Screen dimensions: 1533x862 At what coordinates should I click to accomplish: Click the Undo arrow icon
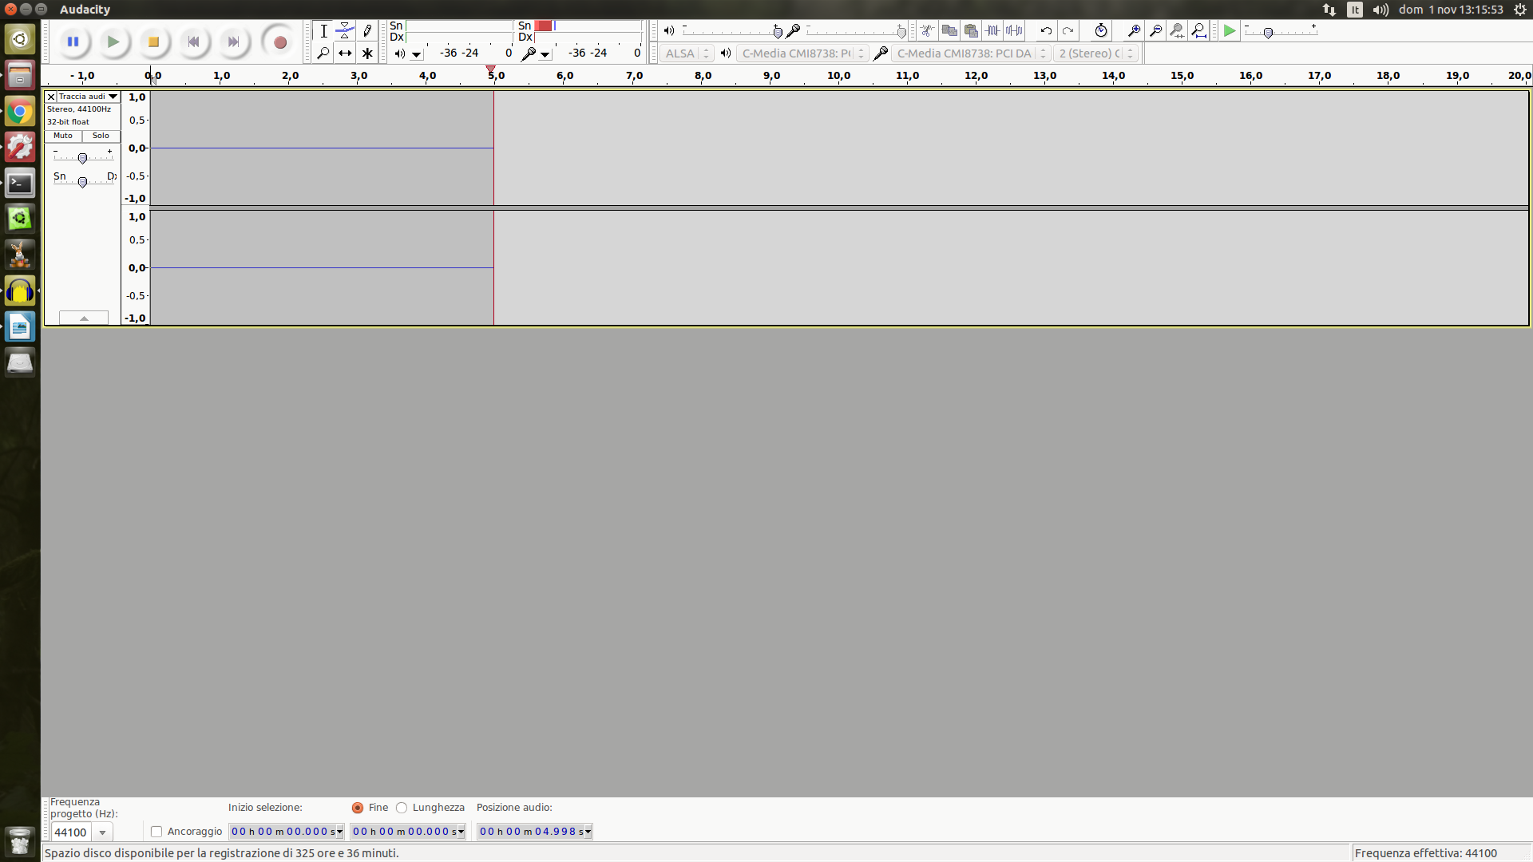coord(1046,31)
